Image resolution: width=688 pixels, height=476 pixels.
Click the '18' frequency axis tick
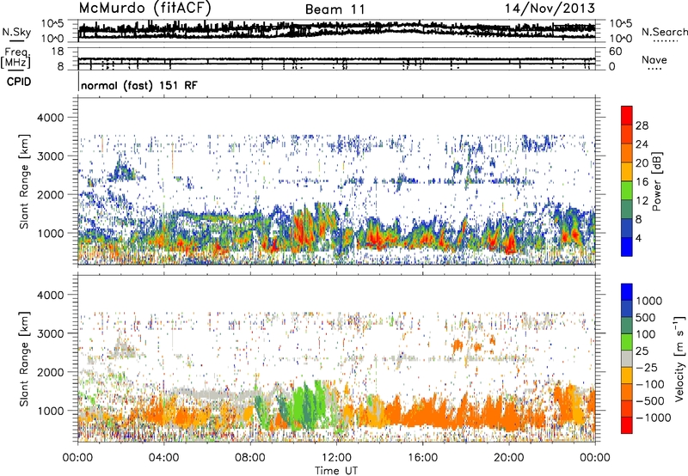tap(58, 52)
